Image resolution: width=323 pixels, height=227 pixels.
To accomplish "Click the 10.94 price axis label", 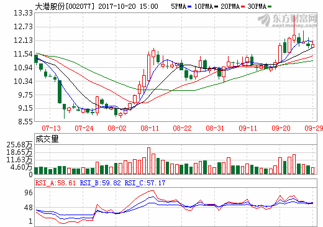I will tap(23, 68).
